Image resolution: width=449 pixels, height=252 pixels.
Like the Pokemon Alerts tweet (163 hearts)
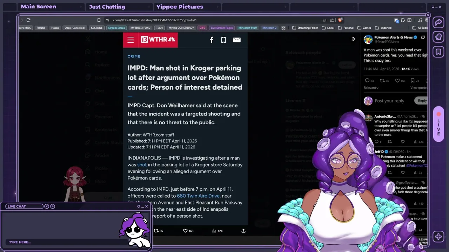397,80
